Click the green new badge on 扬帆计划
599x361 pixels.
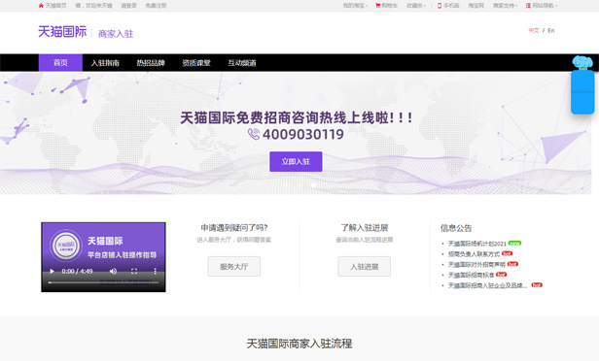pyautogui.click(x=515, y=244)
